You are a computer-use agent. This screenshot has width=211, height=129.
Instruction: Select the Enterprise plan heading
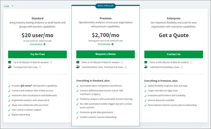tap(174, 18)
